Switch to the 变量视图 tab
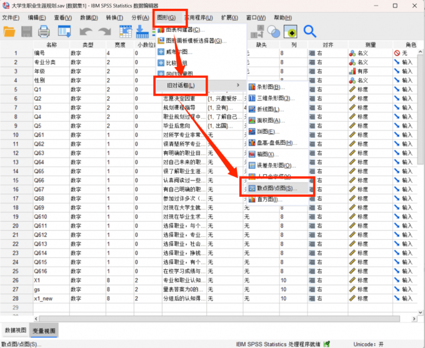This screenshot has height=348, width=425. (46, 330)
